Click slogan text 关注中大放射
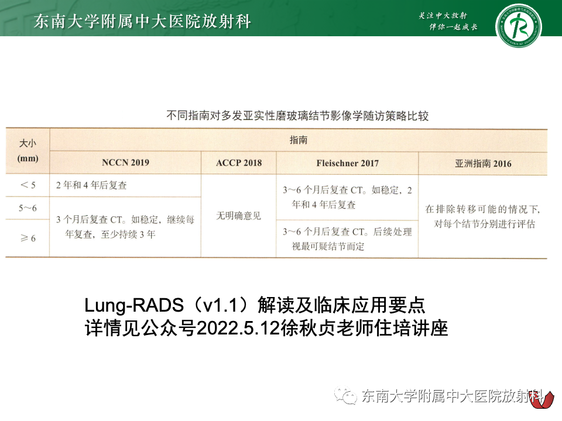562x421 pixels. pos(443,15)
